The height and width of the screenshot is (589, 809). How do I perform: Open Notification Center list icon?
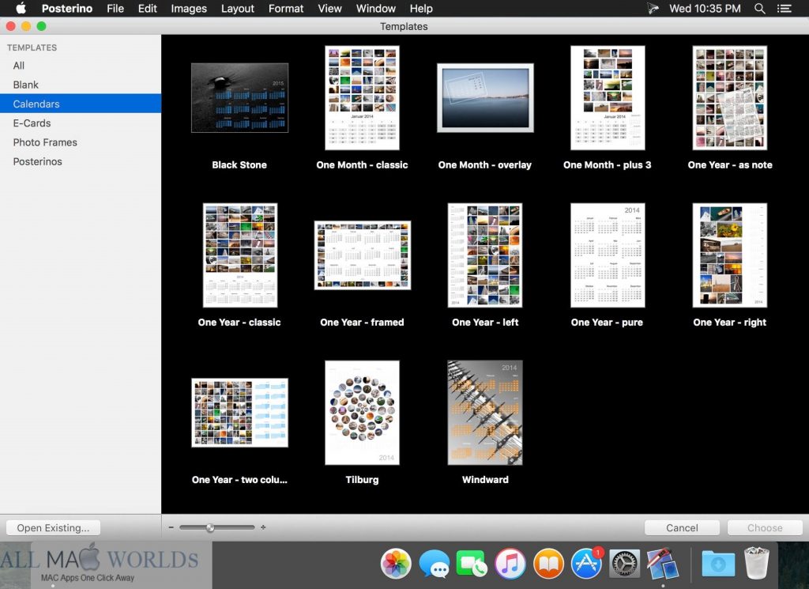[x=785, y=8]
